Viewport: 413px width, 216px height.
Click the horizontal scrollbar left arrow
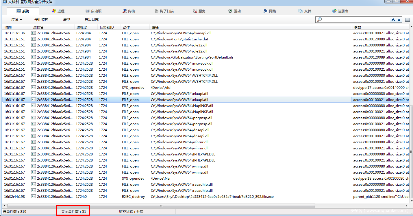4,206
